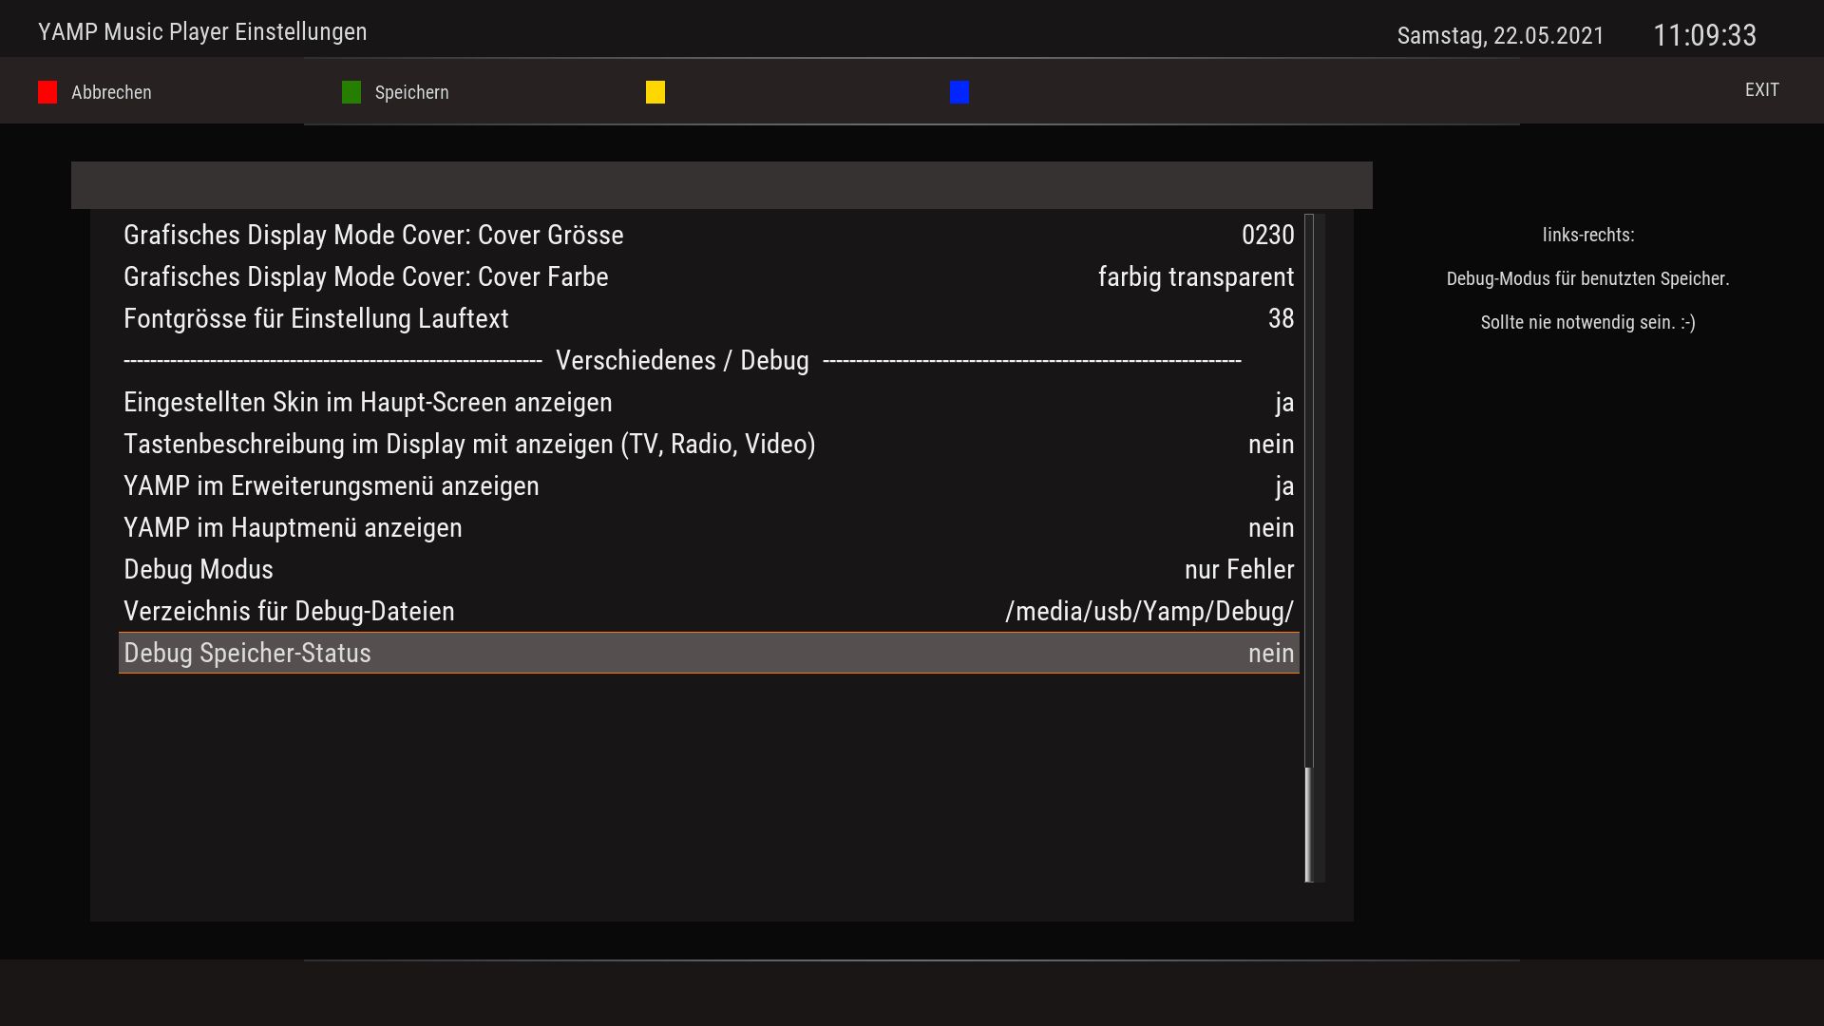This screenshot has height=1026, width=1824.
Task: Click the EXIT label
Action: [x=1761, y=90]
